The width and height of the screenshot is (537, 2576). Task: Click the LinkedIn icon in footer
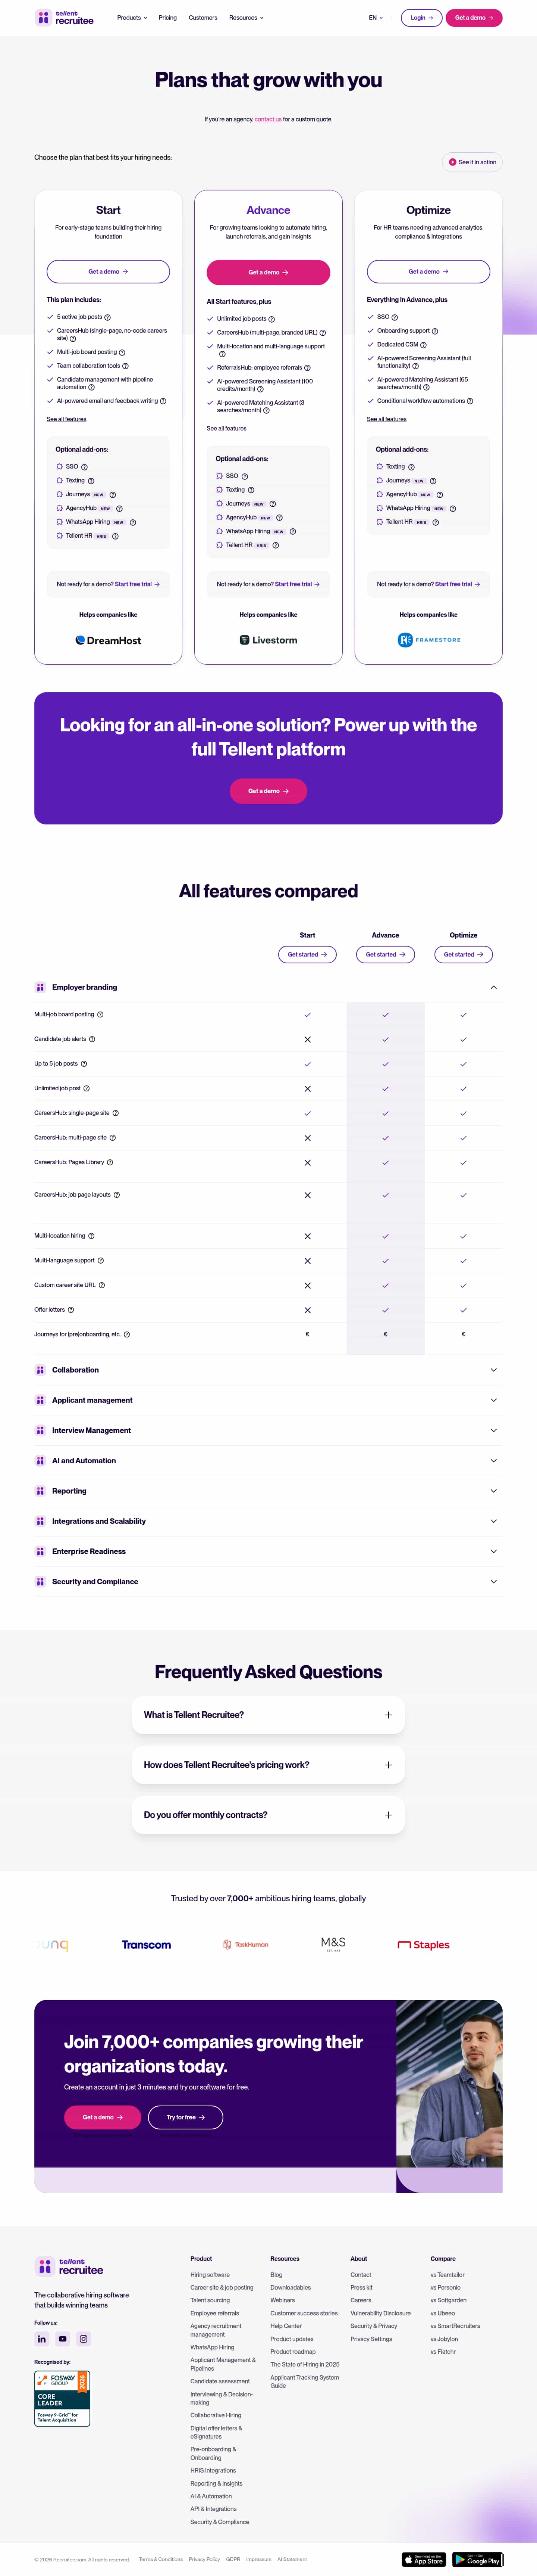click(x=42, y=2339)
